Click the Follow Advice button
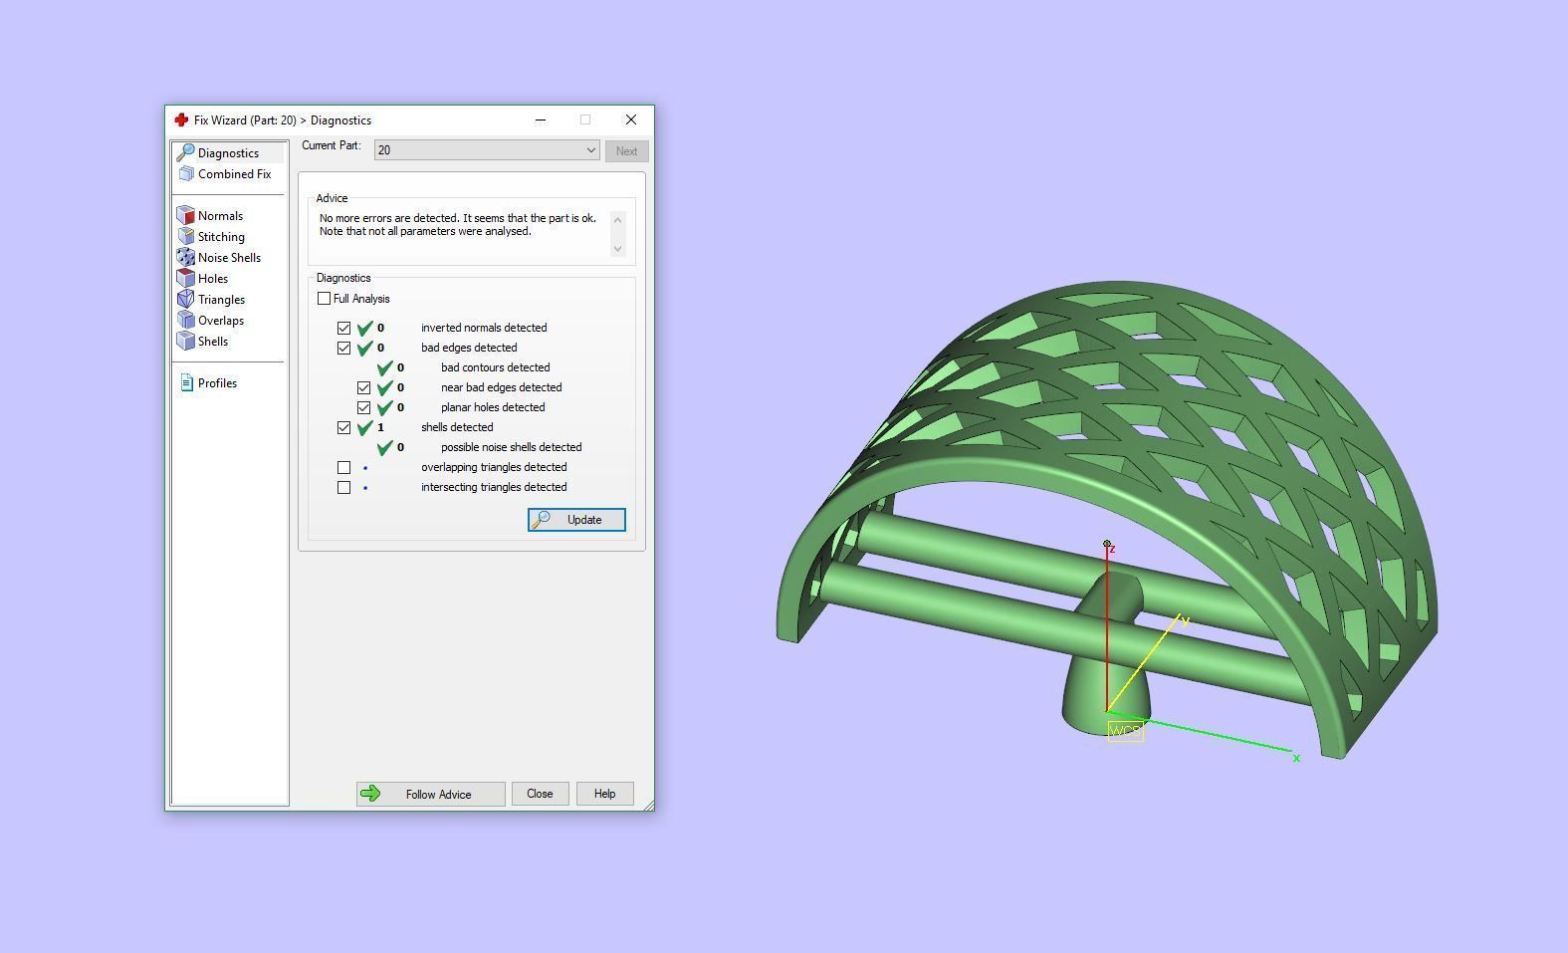The height and width of the screenshot is (953, 1568). coord(430,794)
